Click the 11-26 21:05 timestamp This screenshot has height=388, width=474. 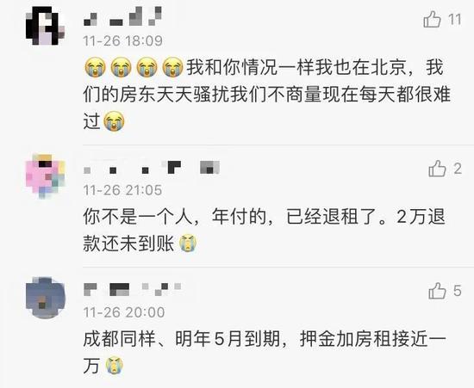(122, 190)
